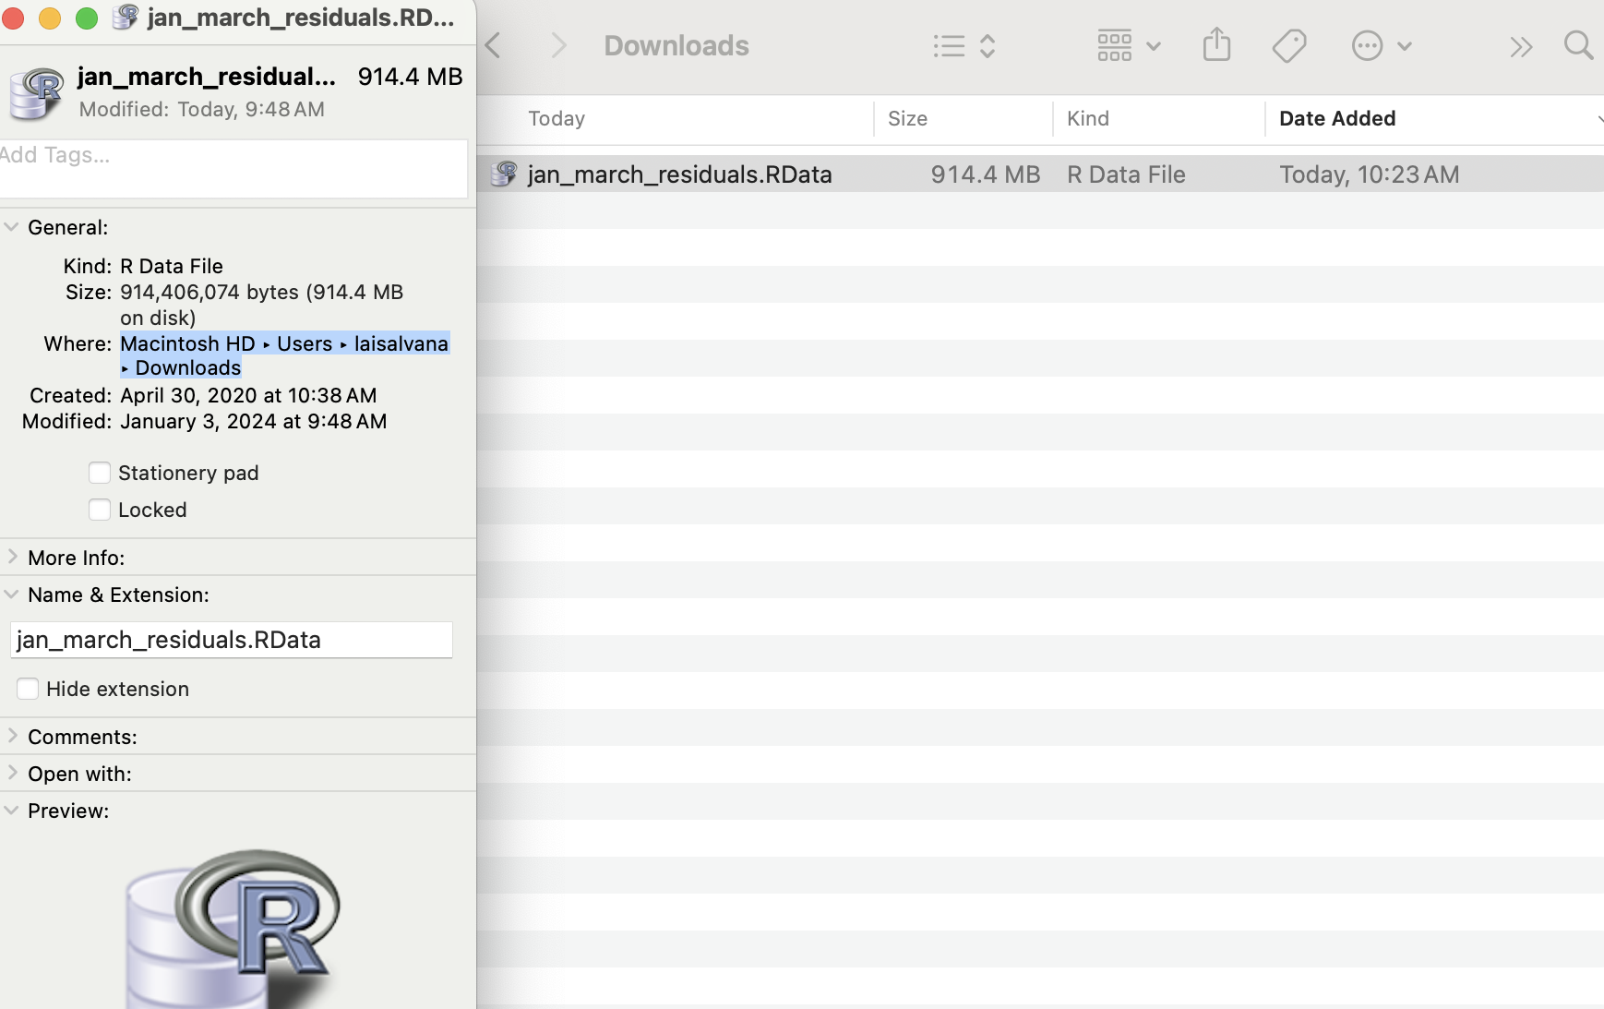Collapse the Preview section

click(x=11, y=811)
